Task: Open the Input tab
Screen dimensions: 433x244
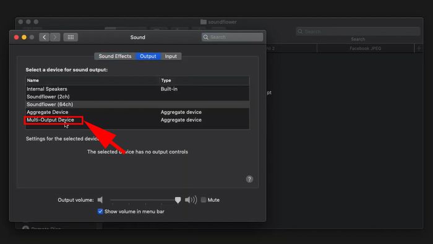Action: click(171, 56)
